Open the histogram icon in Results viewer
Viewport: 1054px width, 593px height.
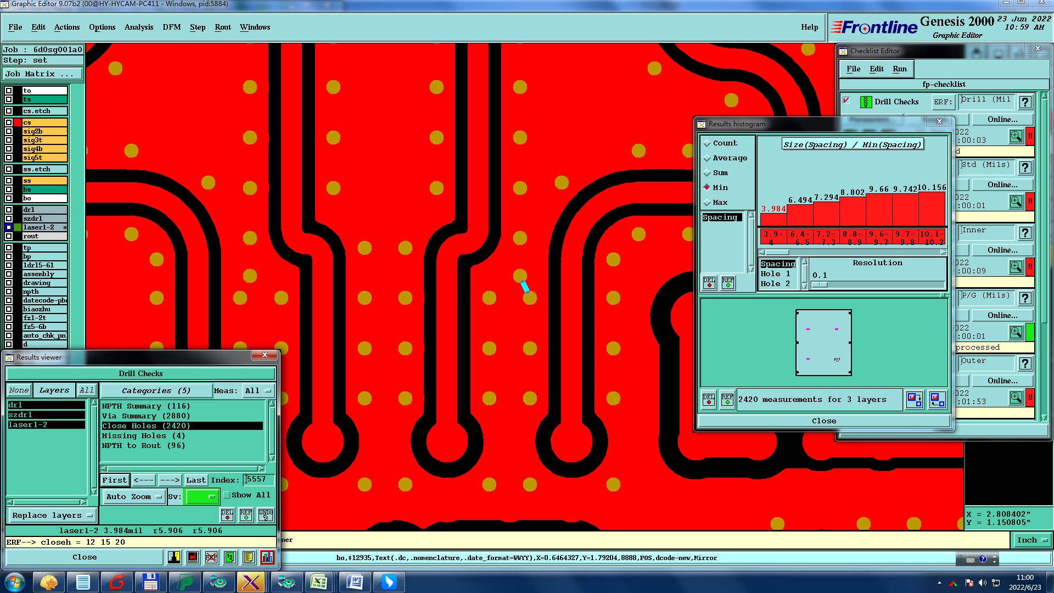tap(267, 557)
